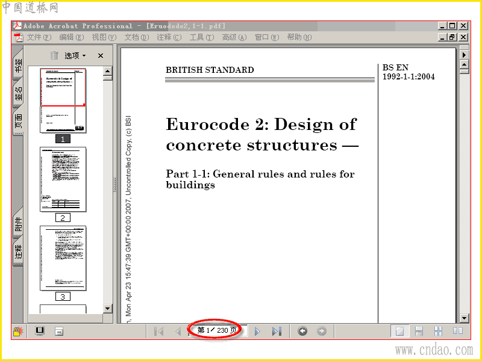Go to previous page arrow
The width and height of the screenshot is (482, 361).
[178, 332]
